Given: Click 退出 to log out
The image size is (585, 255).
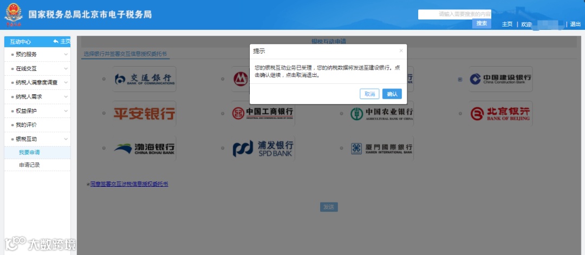Looking at the screenshot, I should point(575,24).
